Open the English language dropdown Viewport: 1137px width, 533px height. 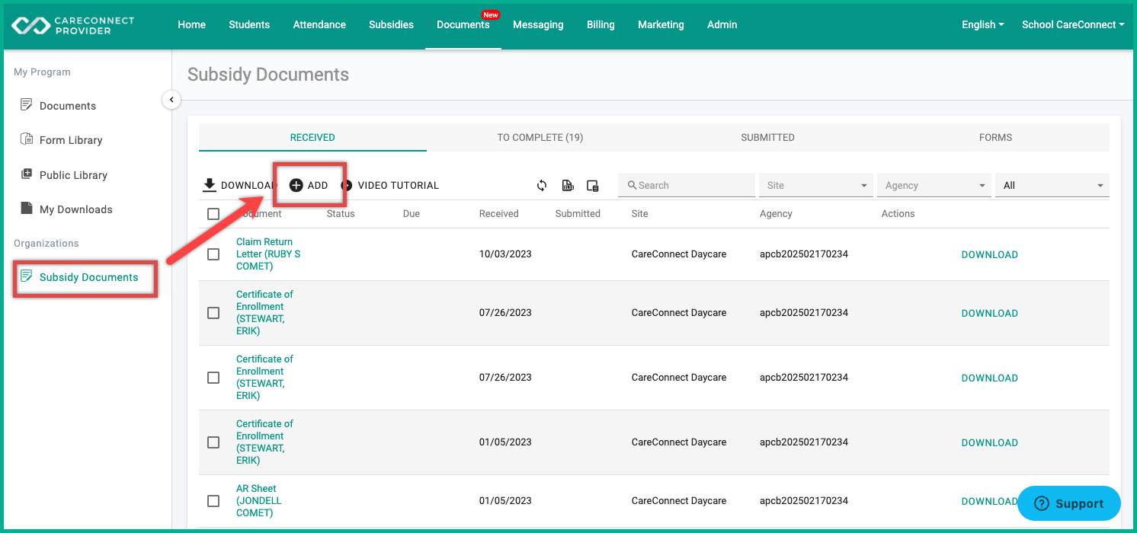pos(982,24)
